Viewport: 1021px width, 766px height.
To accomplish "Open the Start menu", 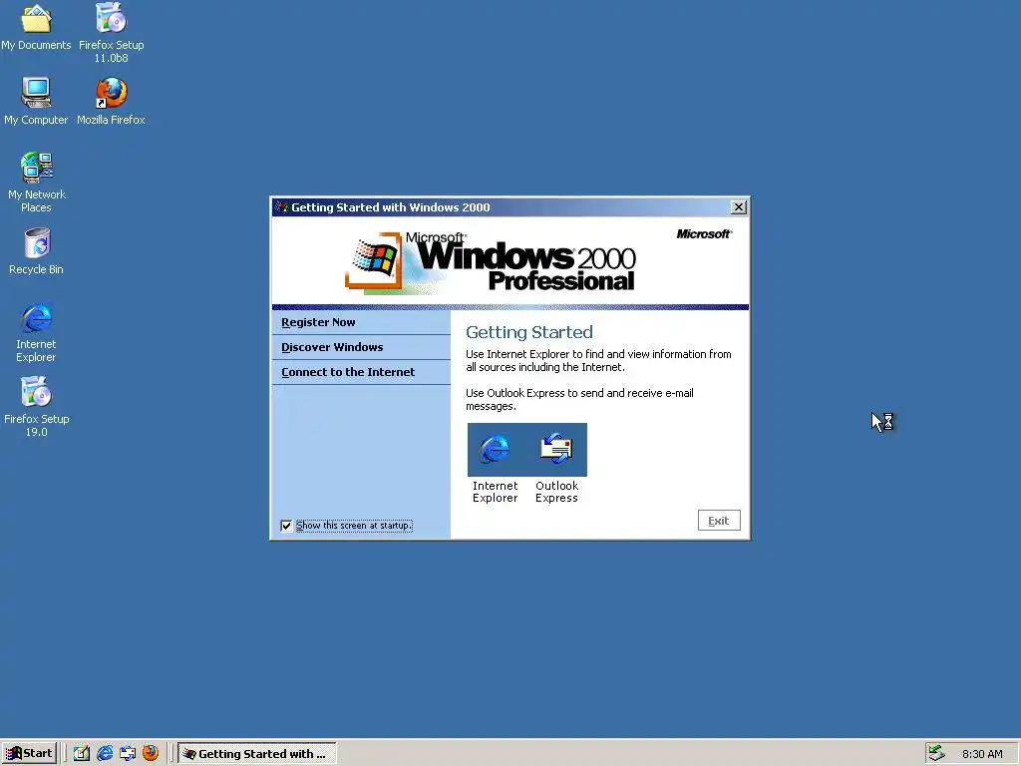I will coord(29,753).
